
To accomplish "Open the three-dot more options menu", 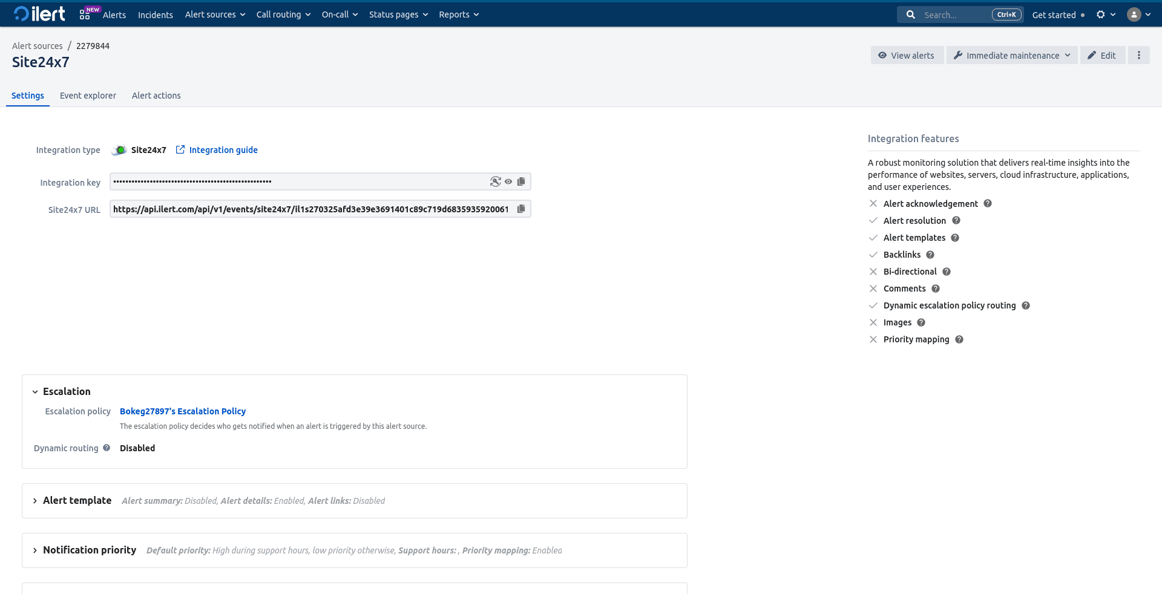I will coord(1139,55).
